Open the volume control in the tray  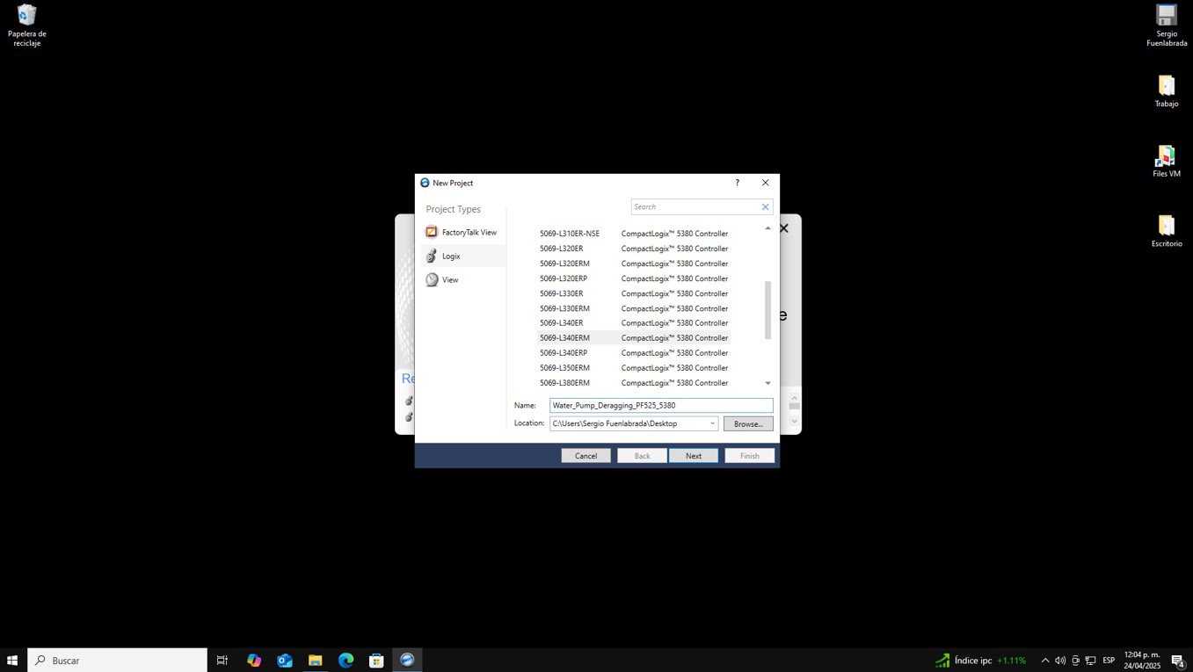(1060, 661)
